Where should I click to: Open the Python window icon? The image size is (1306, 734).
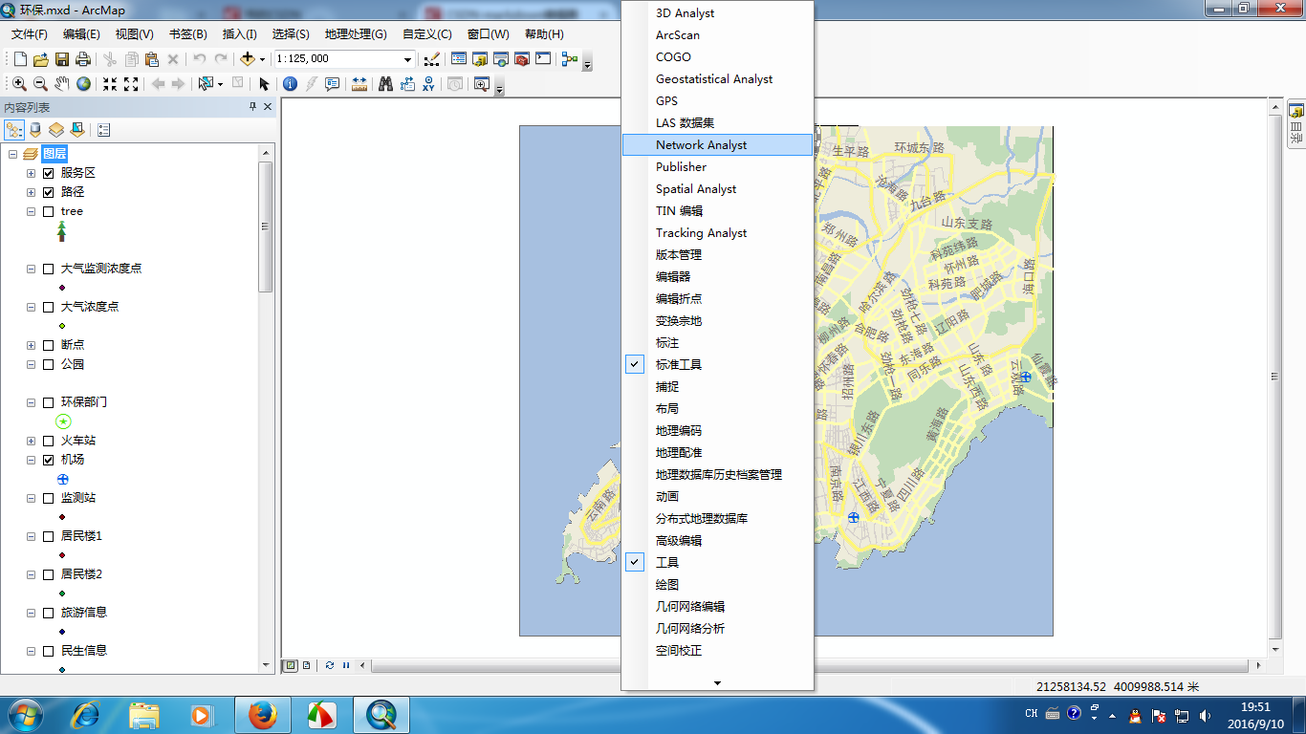click(x=543, y=59)
